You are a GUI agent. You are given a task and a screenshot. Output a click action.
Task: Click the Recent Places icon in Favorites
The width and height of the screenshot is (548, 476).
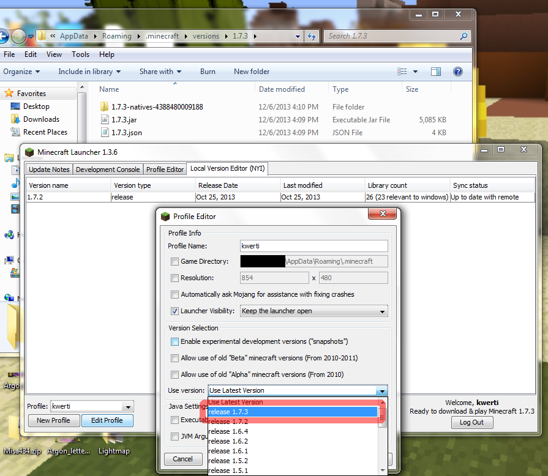(x=15, y=132)
